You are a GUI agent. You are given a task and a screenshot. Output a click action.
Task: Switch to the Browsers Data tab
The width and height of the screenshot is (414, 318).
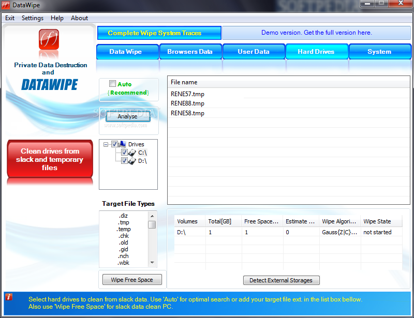click(x=190, y=52)
